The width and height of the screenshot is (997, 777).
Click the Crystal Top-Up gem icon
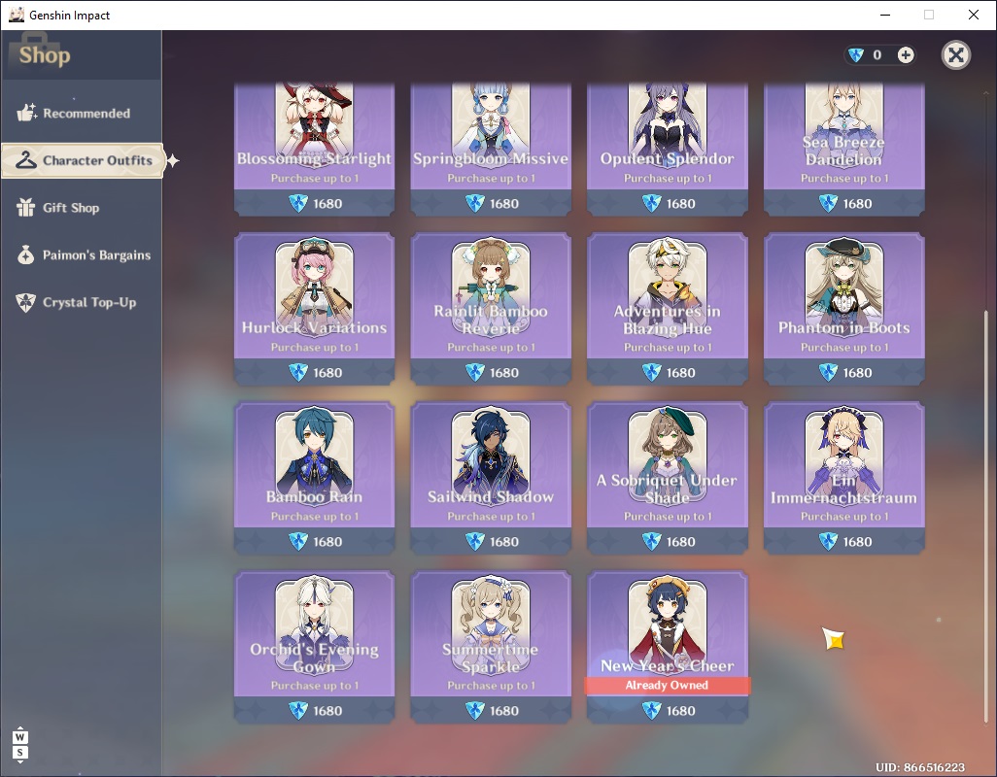(x=25, y=302)
